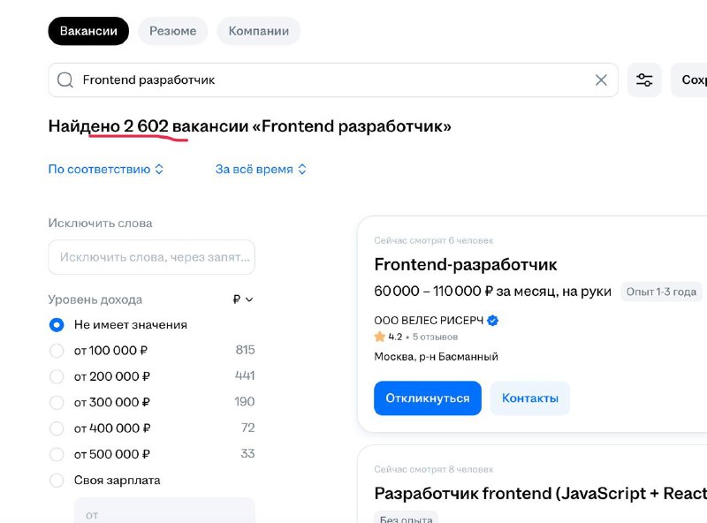Click the verified badge next to ООО ВЕЛЕС РИСЕРЧ
The height and width of the screenshot is (523, 707).
(x=493, y=321)
